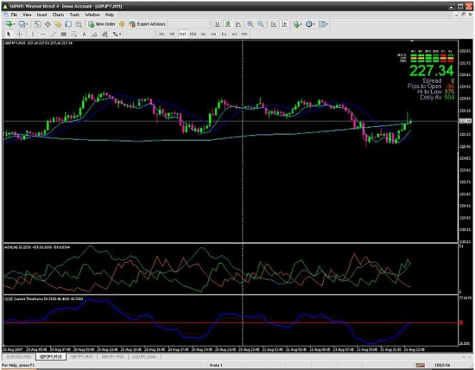Screen dimensions: 475x370
Task: Open the Profiles toolbar icon
Action: 21,24
